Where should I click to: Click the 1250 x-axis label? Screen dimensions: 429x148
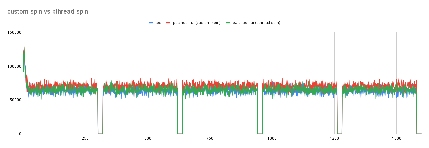pyautogui.click(x=334, y=138)
